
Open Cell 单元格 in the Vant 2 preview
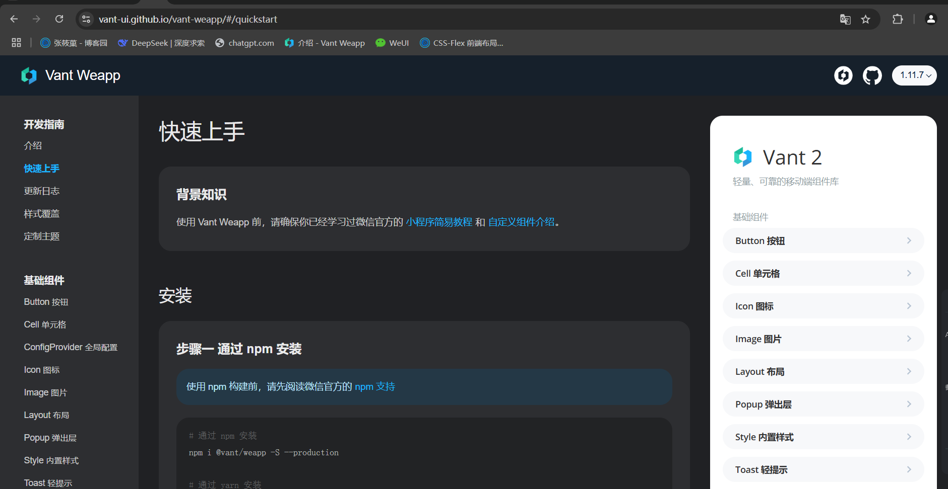[823, 273]
